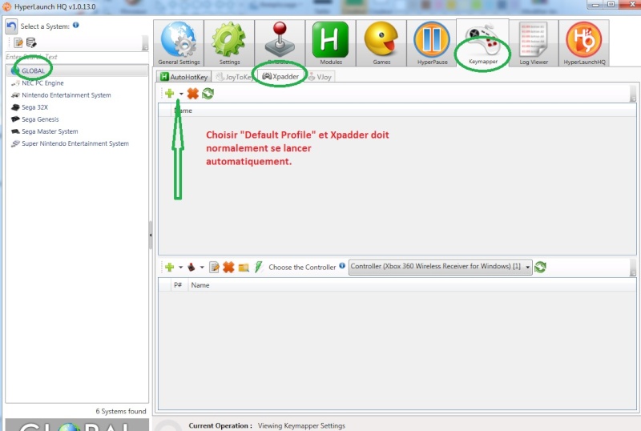
Task: Click green refresh icon in upper profile toolbar
Action: [208, 94]
